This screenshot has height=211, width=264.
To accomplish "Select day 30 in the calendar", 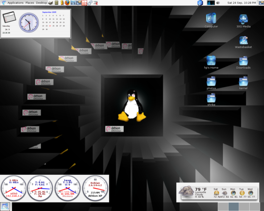I will (x=47, y=29).
